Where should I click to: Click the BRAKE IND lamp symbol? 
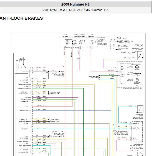[x=137, y=74]
